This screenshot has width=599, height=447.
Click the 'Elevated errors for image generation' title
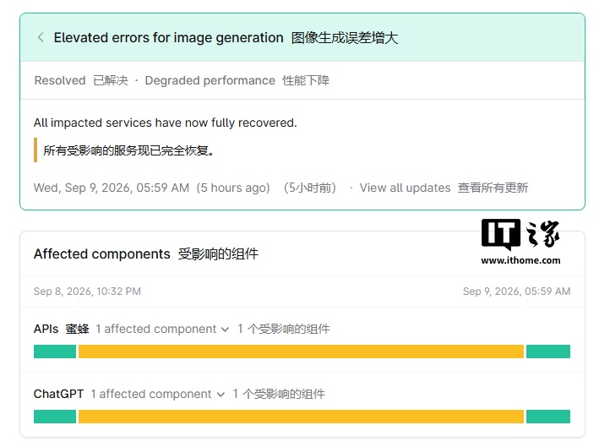coord(168,38)
